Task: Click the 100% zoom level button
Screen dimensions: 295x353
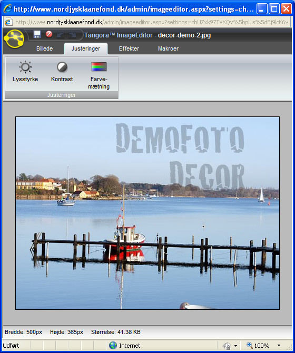Action: (x=258, y=345)
